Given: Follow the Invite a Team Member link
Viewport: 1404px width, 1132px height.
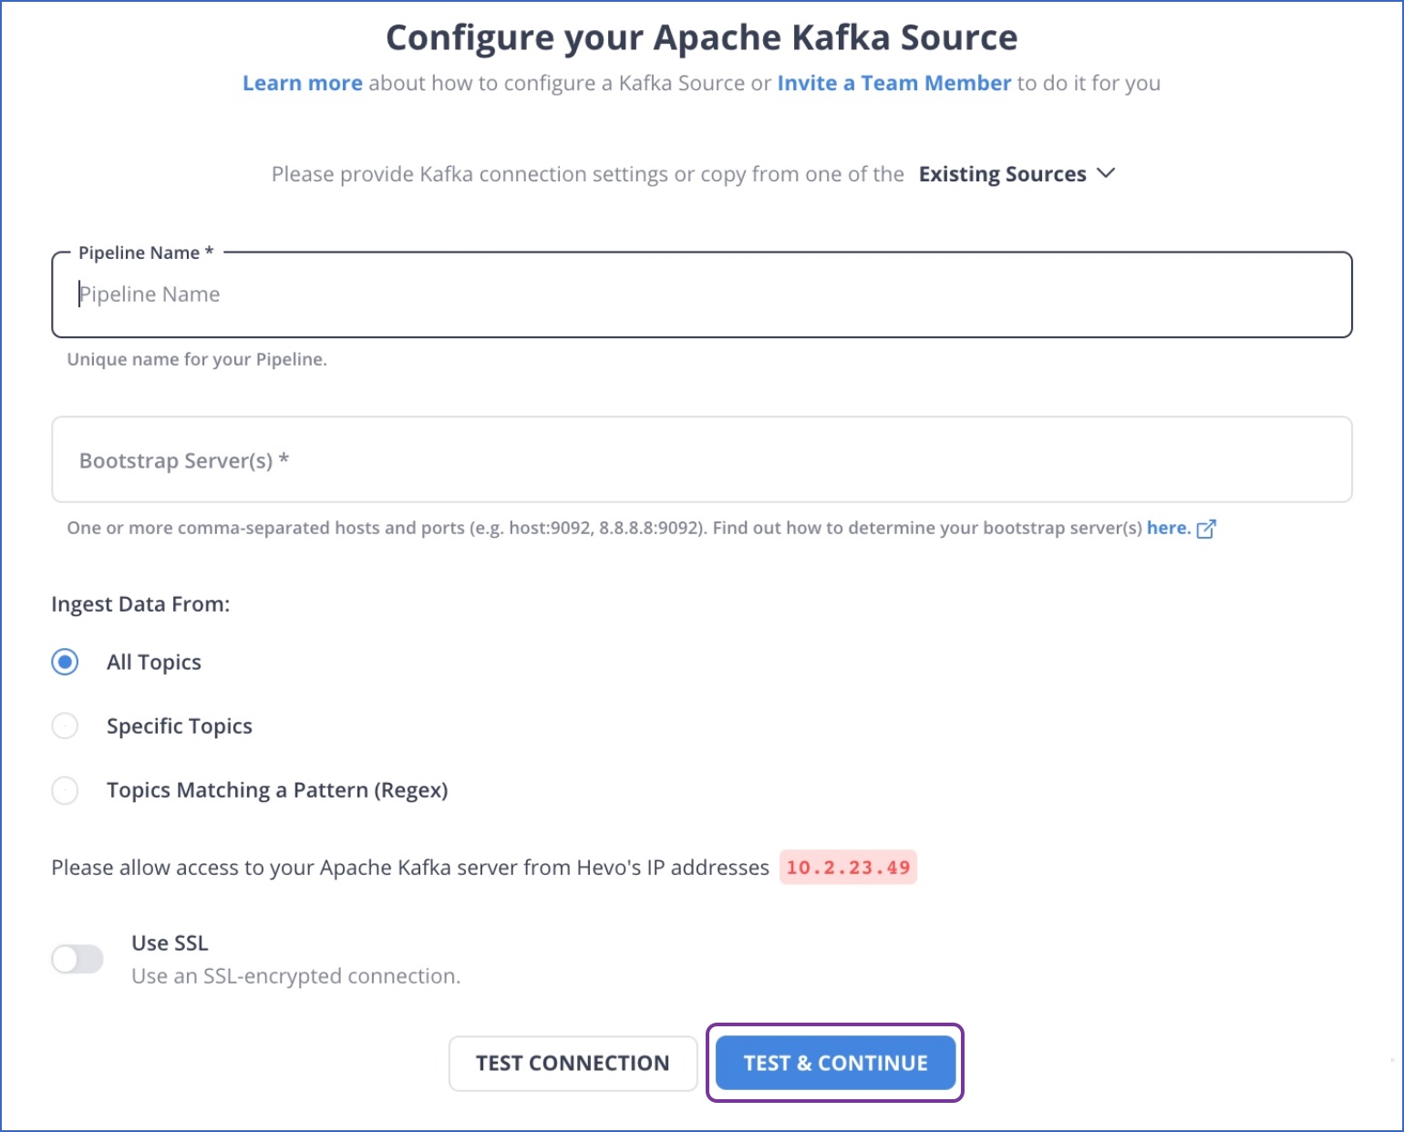Looking at the screenshot, I should click(x=894, y=83).
